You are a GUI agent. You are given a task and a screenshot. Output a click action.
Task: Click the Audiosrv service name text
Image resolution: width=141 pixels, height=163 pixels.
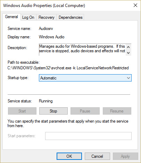click(x=46, y=29)
